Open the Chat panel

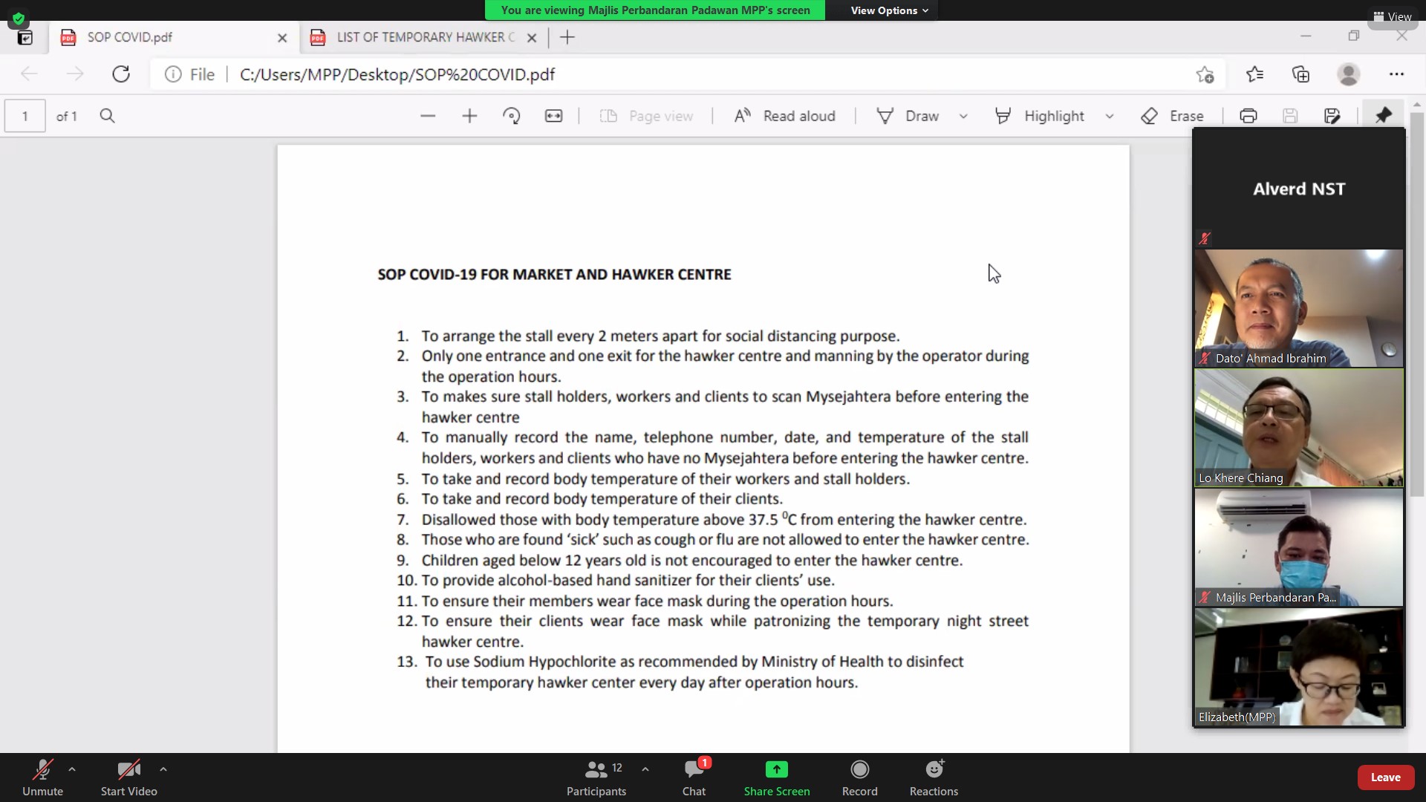(x=694, y=777)
